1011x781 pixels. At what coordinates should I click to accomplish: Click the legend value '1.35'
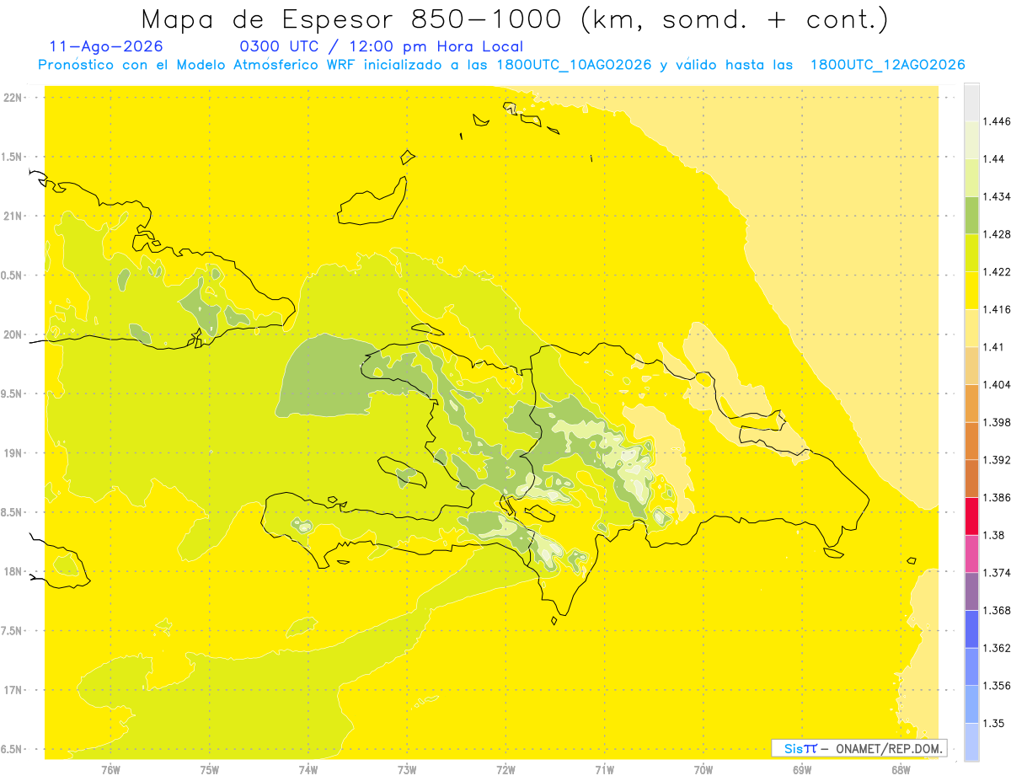coord(994,723)
